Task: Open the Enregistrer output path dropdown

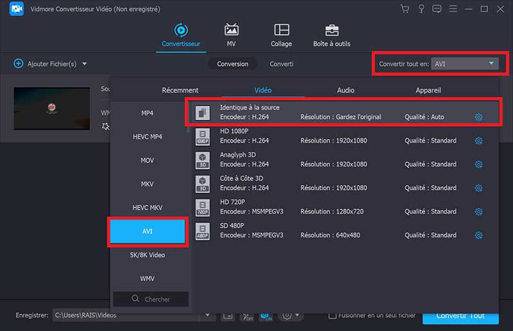Action: 207,316
